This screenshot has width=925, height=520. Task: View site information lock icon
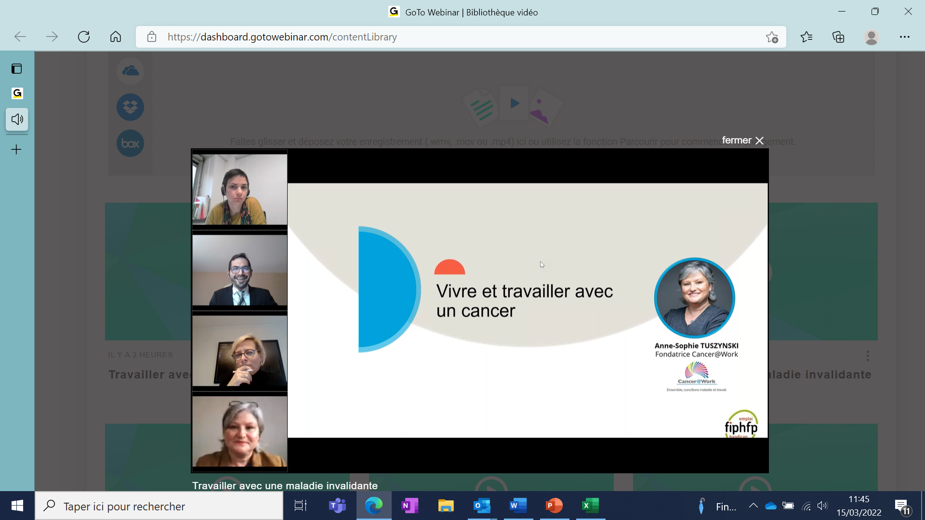pyautogui.click(x=152, y=37)
